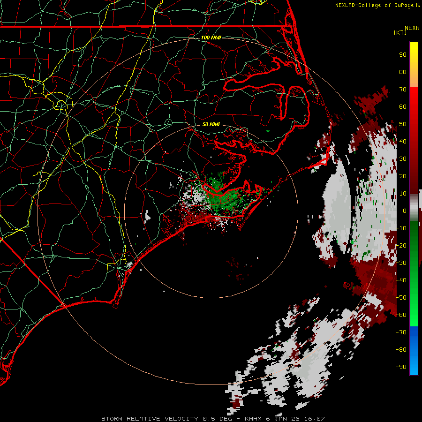Click the '-50' value on the velocity scale
The width and height of the screenshot is (422, 422).
coord(401,297)
